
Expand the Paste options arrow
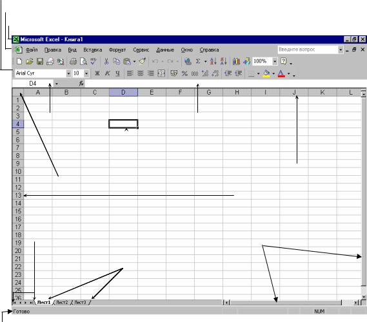pos(134,61)
